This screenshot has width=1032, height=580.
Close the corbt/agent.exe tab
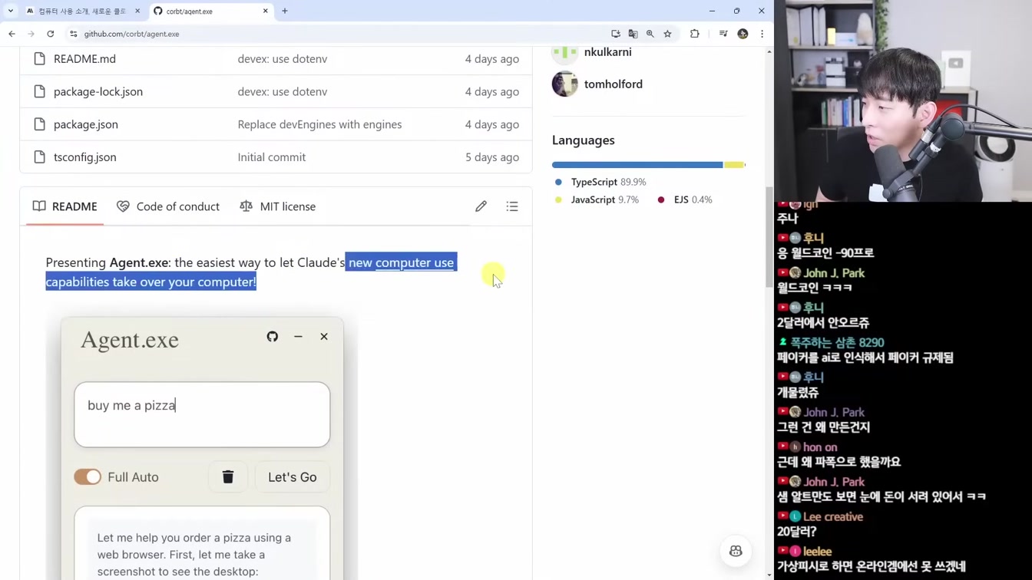[x=266, y=11]
